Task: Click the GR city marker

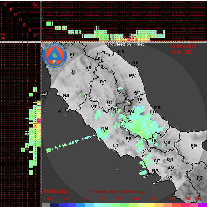Action: pos(65,98)
